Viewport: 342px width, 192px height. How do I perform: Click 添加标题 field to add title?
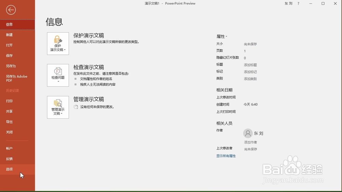coord(250,65)
